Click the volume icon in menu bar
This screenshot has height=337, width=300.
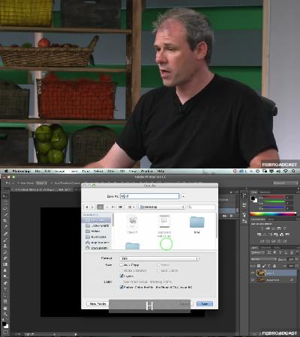278,171
